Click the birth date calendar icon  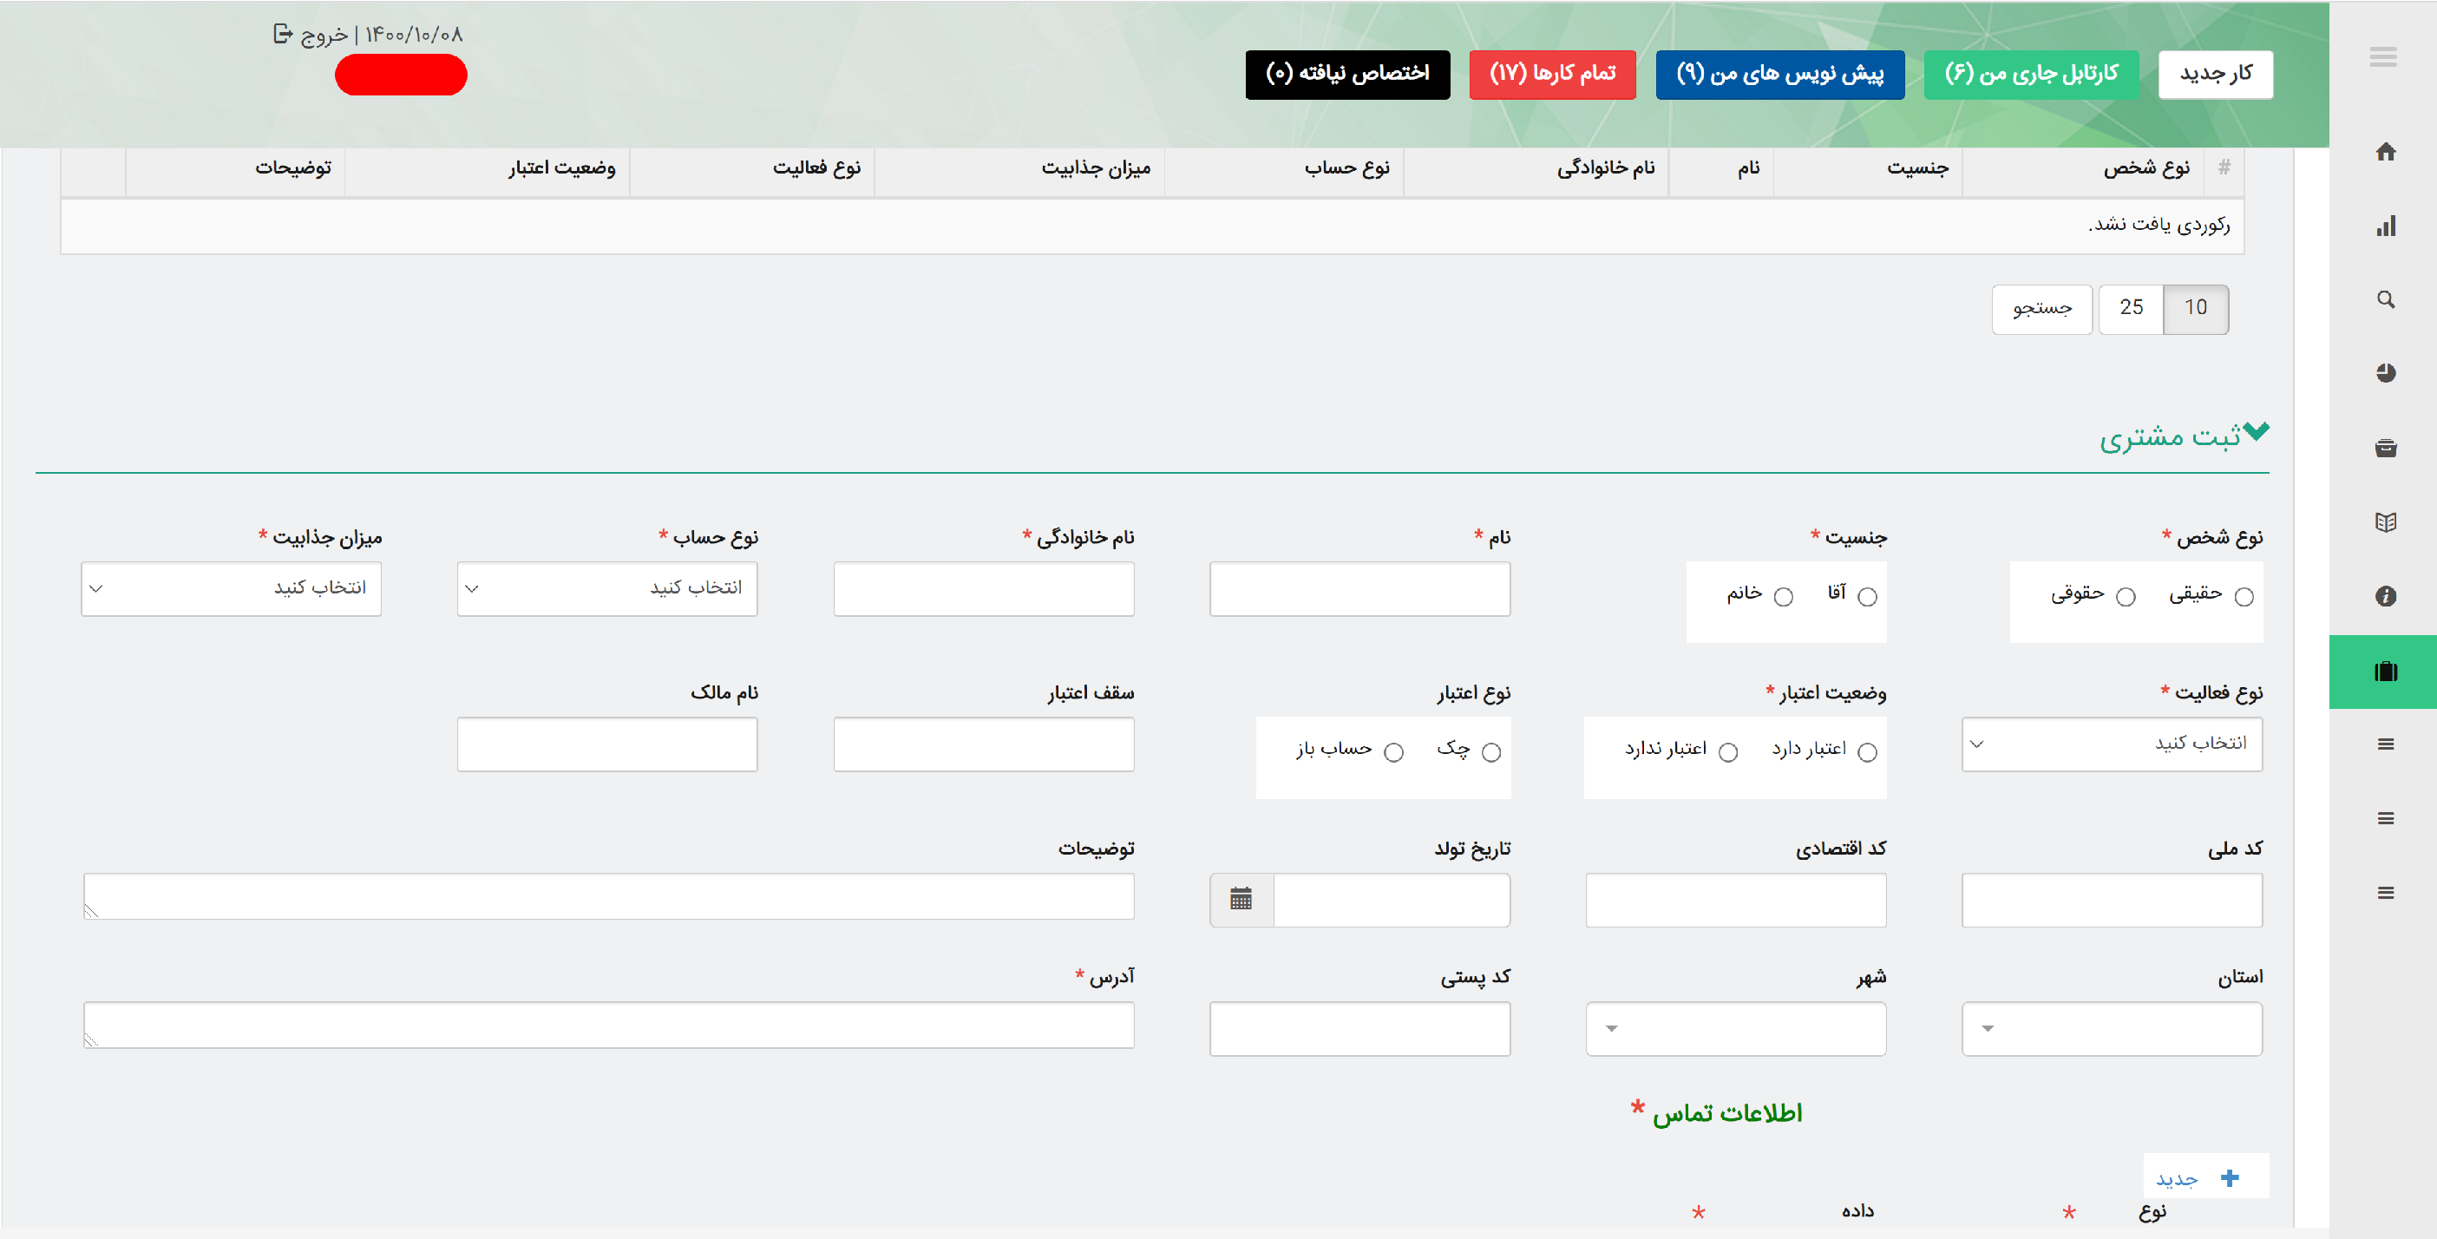[x=1241, y=899]
